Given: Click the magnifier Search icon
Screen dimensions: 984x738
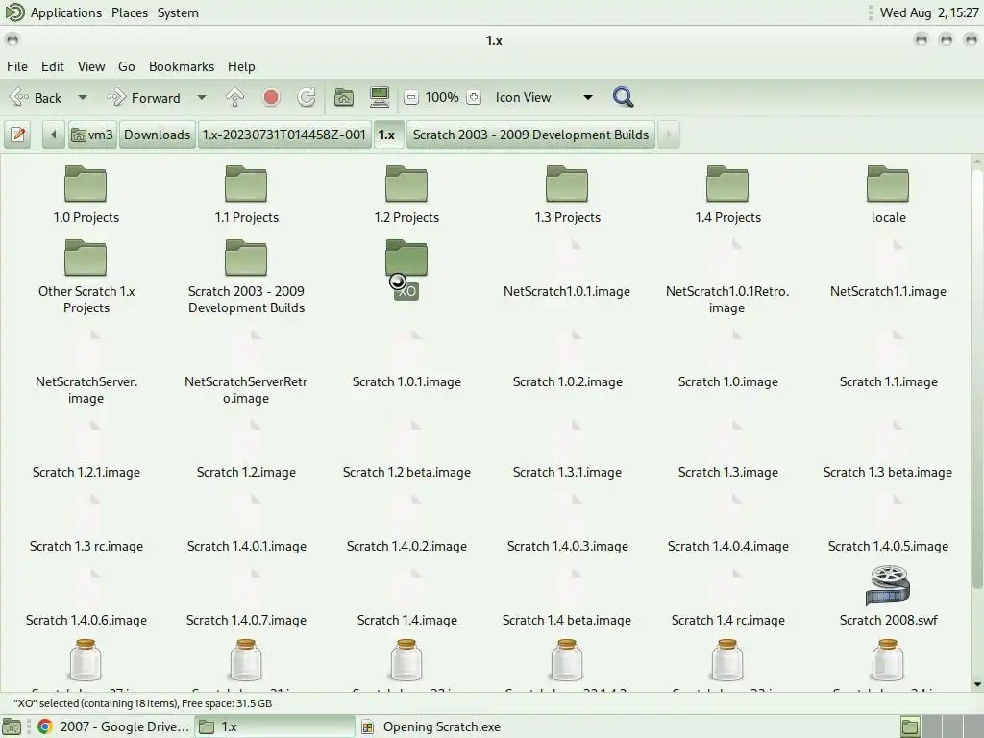Looking at the screenshot, I should [623, 97].
